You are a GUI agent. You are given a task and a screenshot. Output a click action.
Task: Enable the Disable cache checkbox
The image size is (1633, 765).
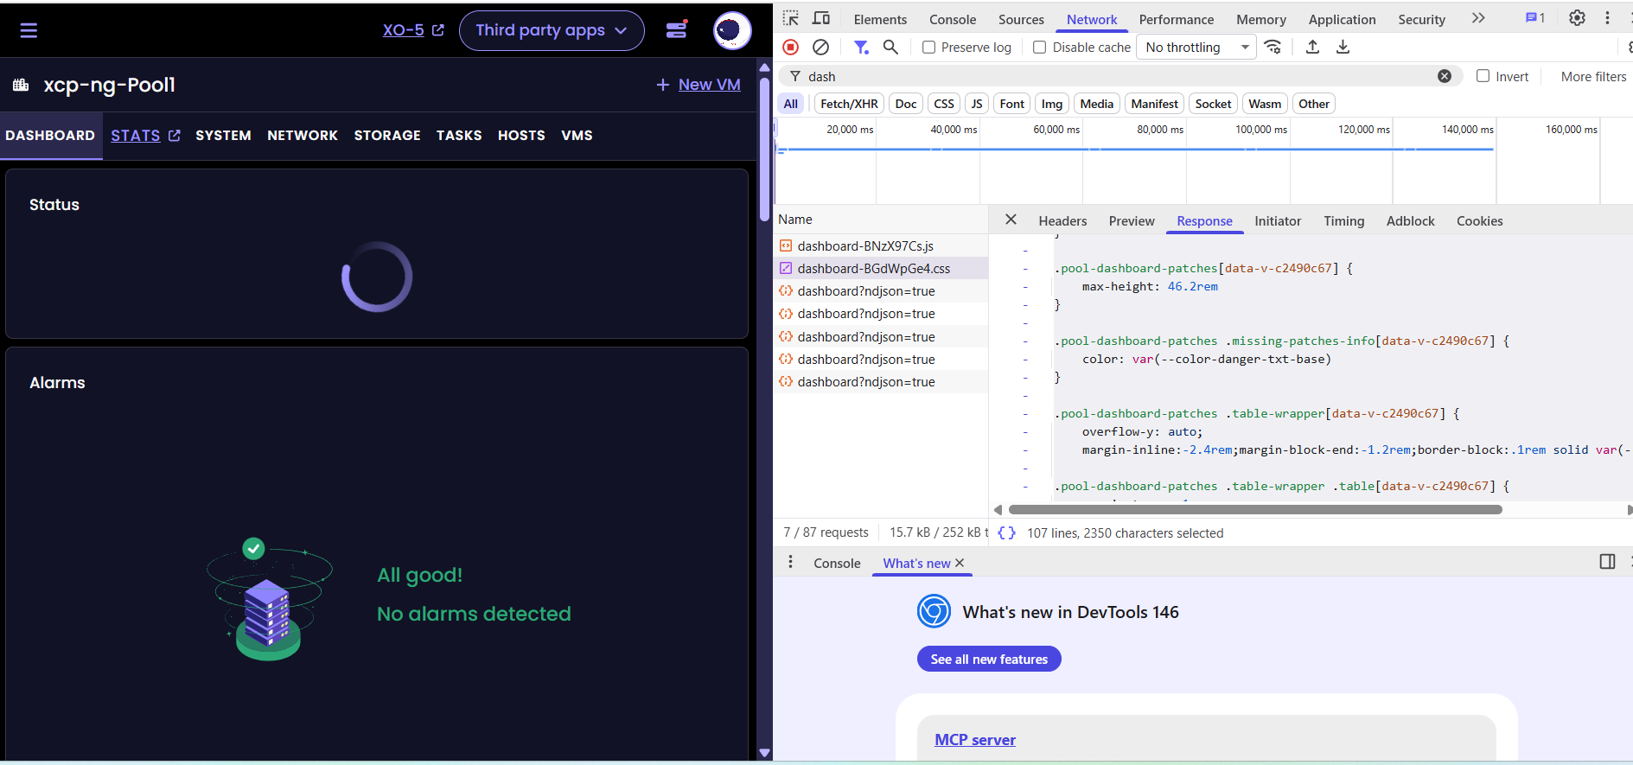pos(1040,48)
